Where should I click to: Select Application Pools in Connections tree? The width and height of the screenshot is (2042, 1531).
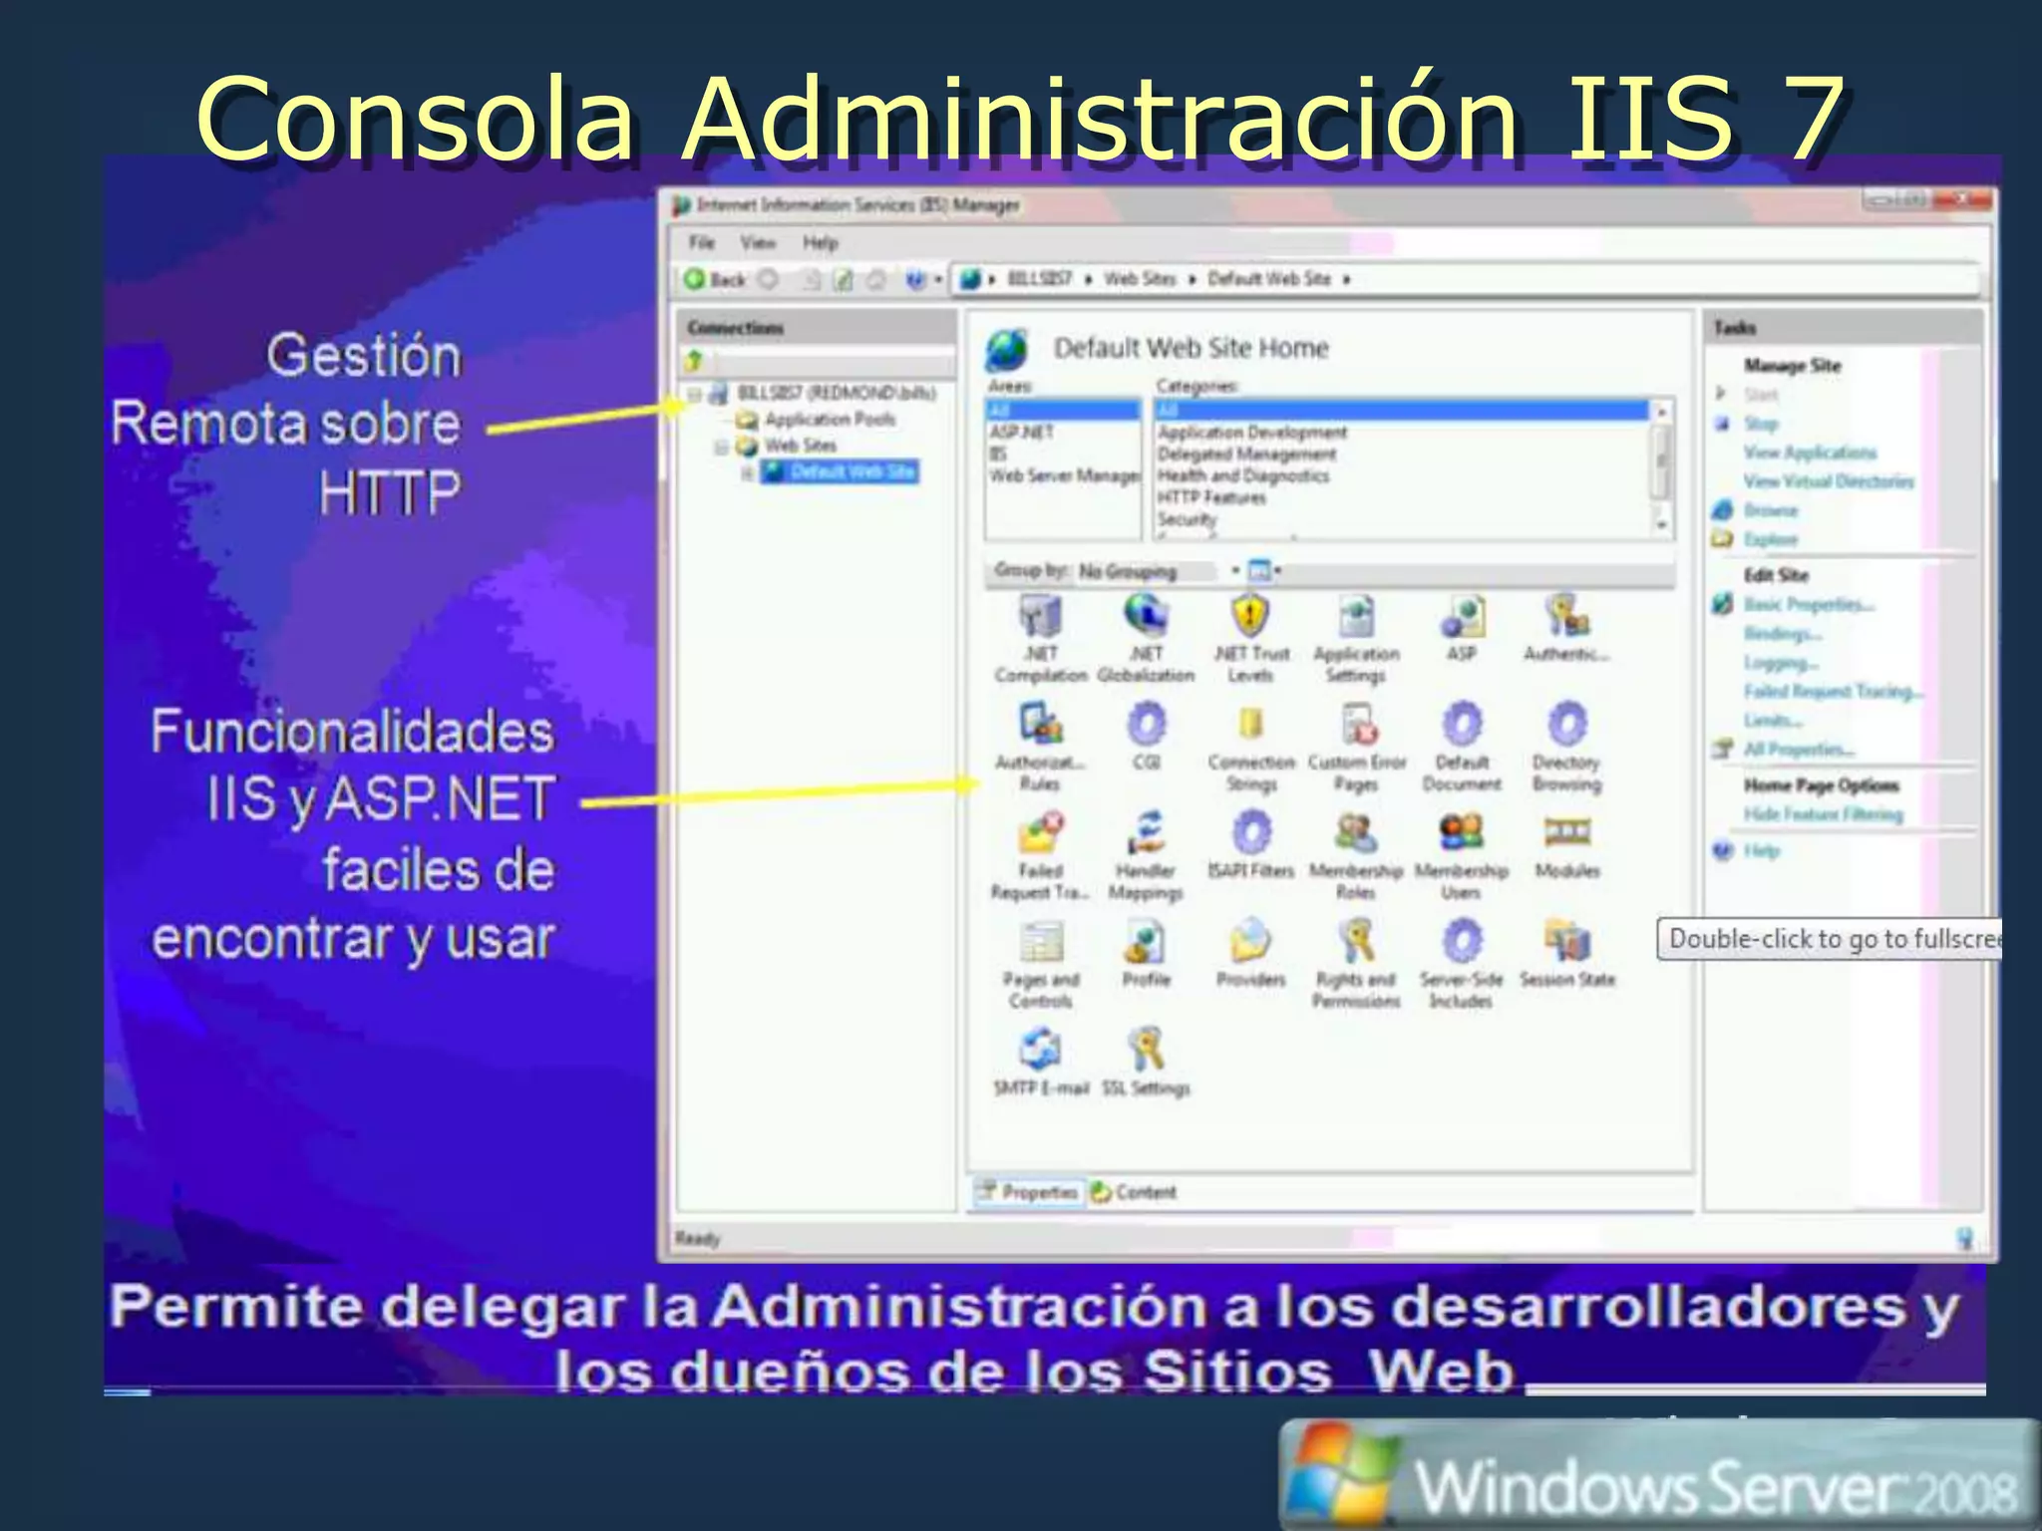tap(829, 420)
